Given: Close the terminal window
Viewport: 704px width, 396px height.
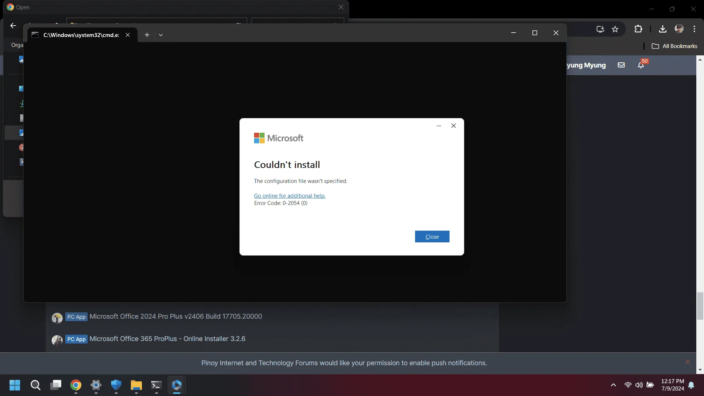Looking at the screenshot, I should click(x=556, y=33).
